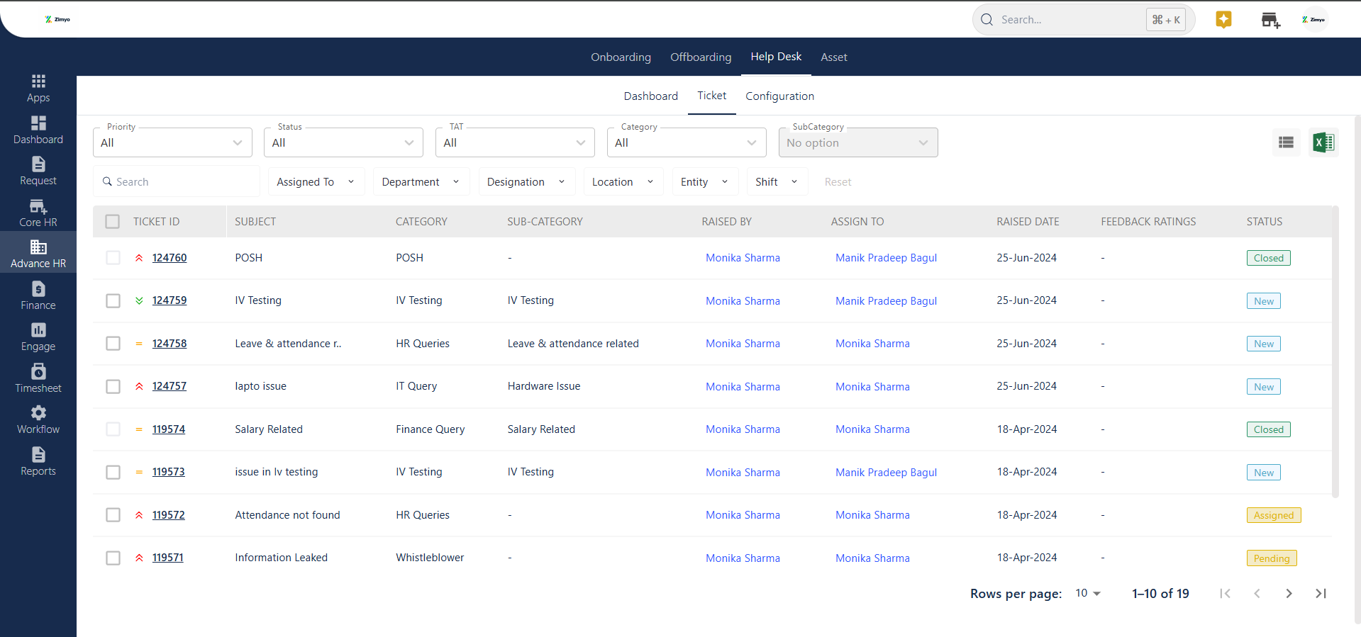Switch to the Offboarding tab
The height and width of the screenshot is (637, 1361).
701,57
